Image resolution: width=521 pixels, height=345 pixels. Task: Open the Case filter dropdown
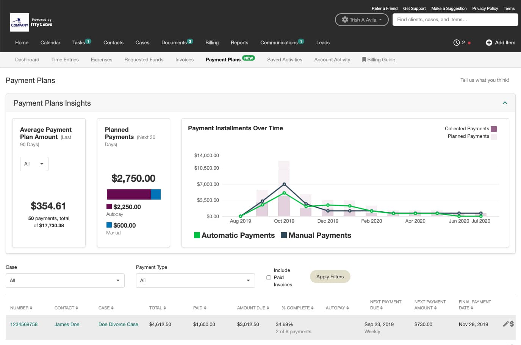click(x=65, y=281)
